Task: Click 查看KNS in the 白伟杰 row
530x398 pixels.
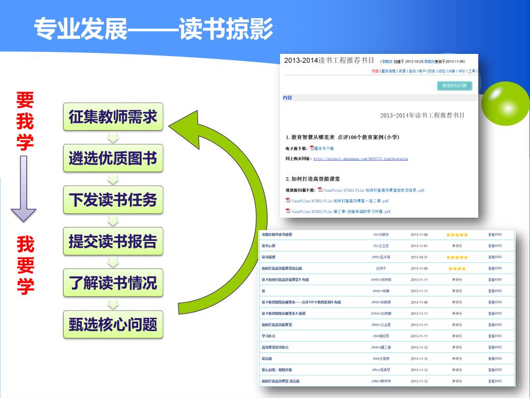Action: coord(495,268)
